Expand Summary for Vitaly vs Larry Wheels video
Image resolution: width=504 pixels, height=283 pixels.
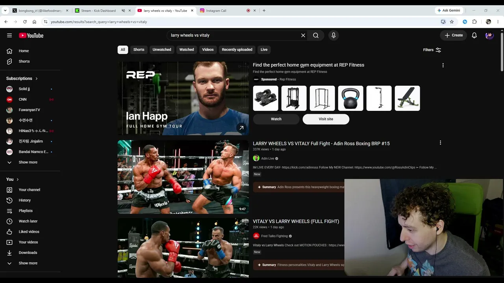[299, 265]
